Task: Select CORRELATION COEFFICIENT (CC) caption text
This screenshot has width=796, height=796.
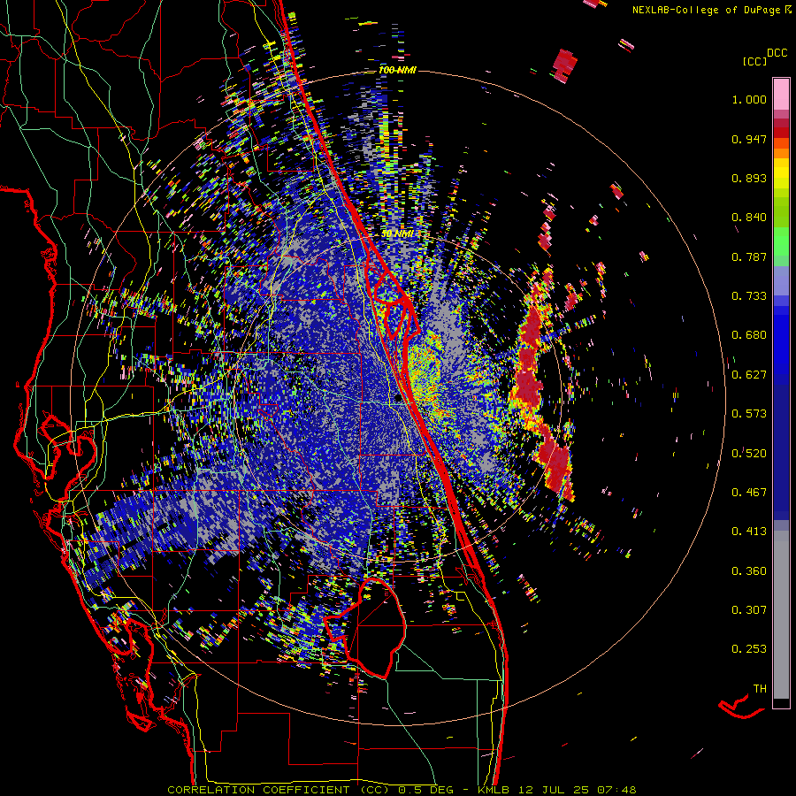Action: (x=279, y=790)
